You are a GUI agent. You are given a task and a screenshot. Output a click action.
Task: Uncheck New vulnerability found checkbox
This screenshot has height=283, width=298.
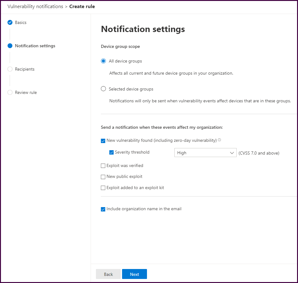point(103,141)
